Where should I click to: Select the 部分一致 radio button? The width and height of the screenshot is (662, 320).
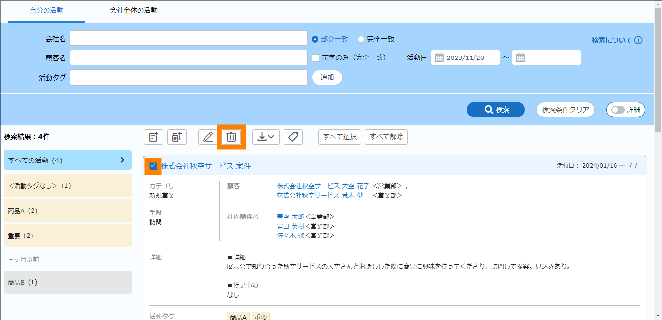coord(315,39)
